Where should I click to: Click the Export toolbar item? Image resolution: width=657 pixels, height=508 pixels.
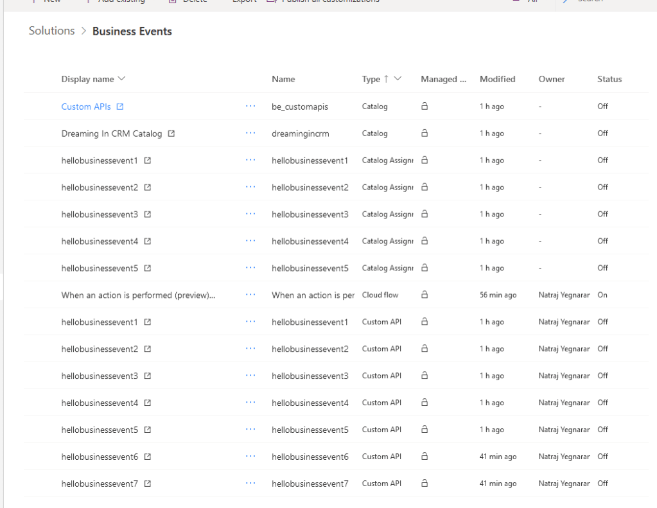243,2
